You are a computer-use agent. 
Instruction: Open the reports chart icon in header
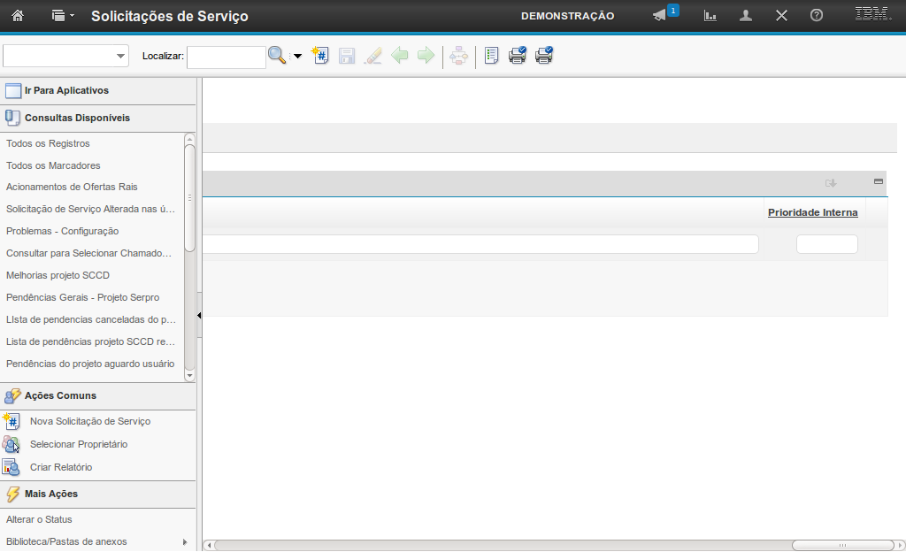(710, 16)
